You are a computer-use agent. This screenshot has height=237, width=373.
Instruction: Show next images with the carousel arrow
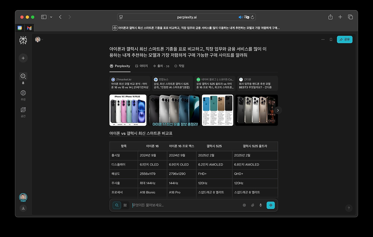click(278, 110)
